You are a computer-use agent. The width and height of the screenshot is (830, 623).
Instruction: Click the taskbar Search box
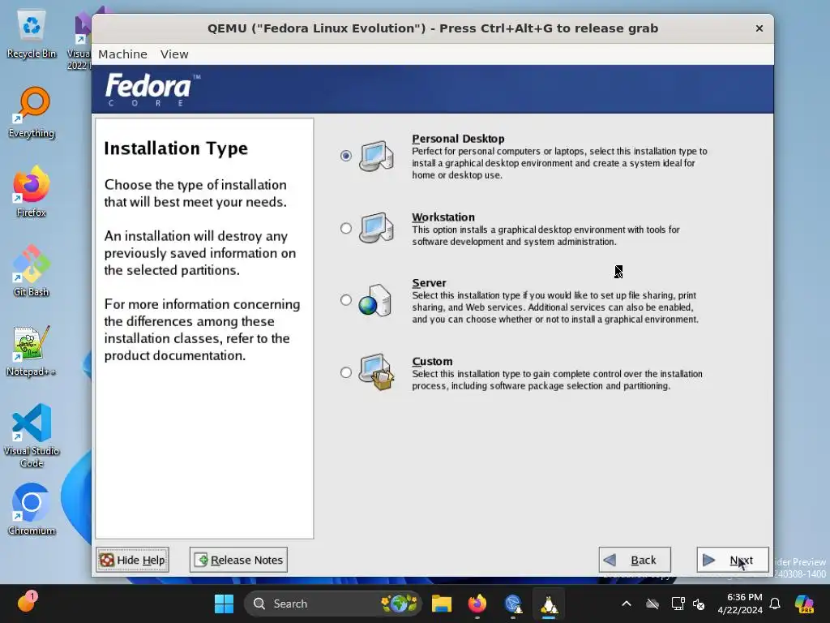(332, 604)
